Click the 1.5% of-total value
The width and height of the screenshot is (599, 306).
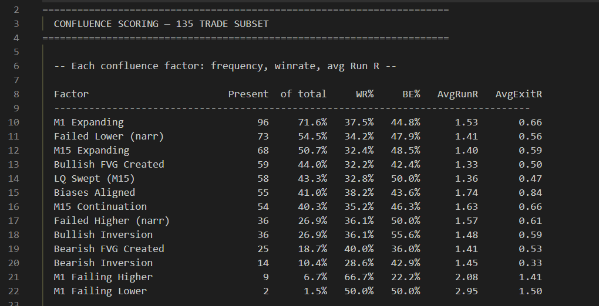point(315,291)
